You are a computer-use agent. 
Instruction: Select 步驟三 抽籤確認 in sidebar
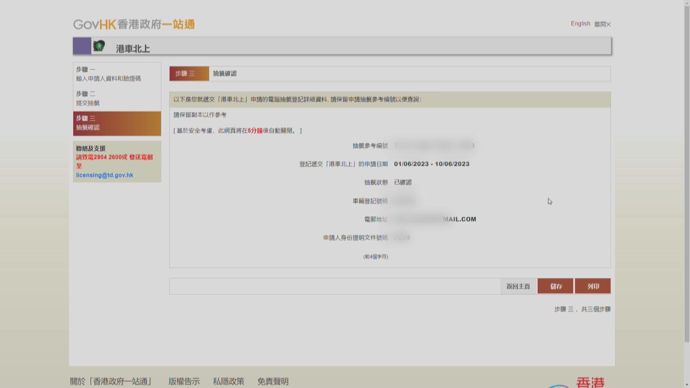(x=117, y=123)
